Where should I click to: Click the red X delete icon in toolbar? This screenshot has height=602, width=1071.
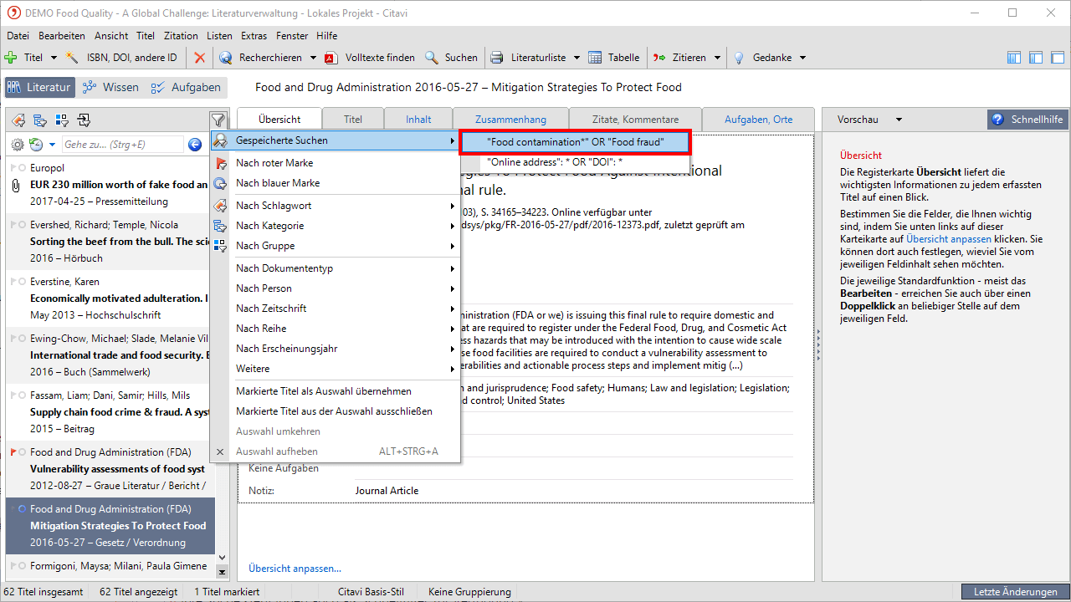(199, 58)
